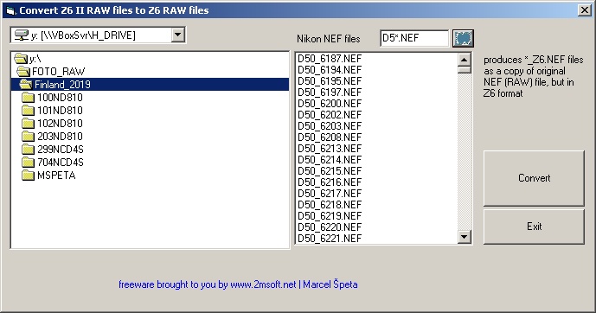Select file D50_6197.NEF
The image size is (596, 313).
(x=330, y=93)
